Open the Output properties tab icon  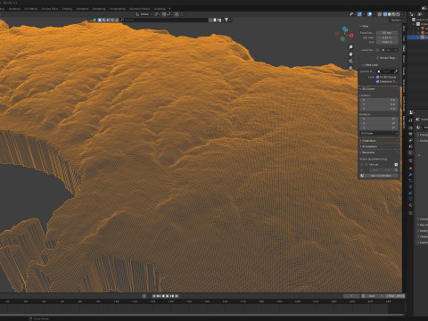[410, 135]
